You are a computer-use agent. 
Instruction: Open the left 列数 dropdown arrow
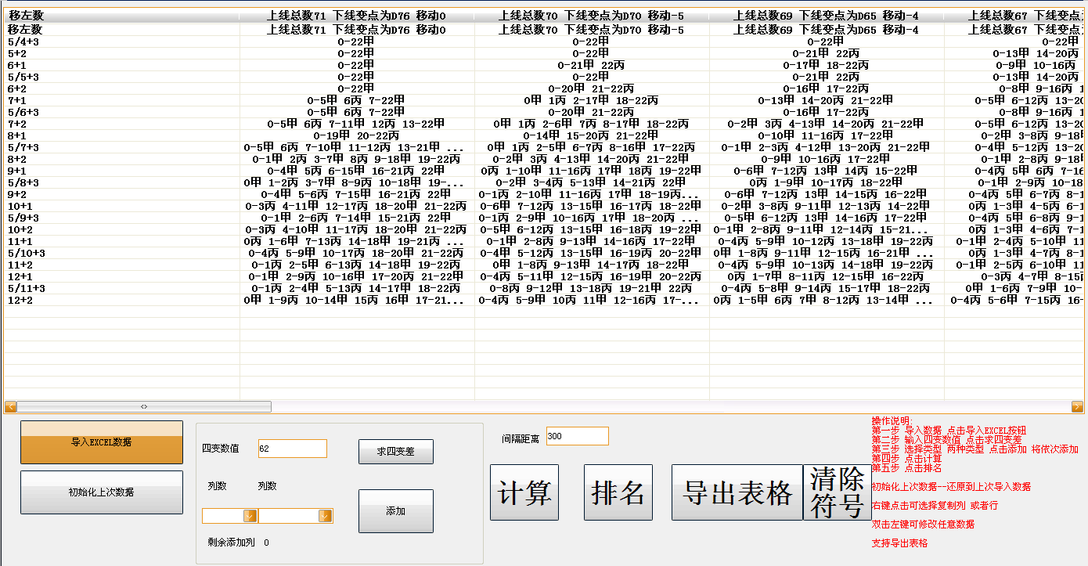coord(250,515)
